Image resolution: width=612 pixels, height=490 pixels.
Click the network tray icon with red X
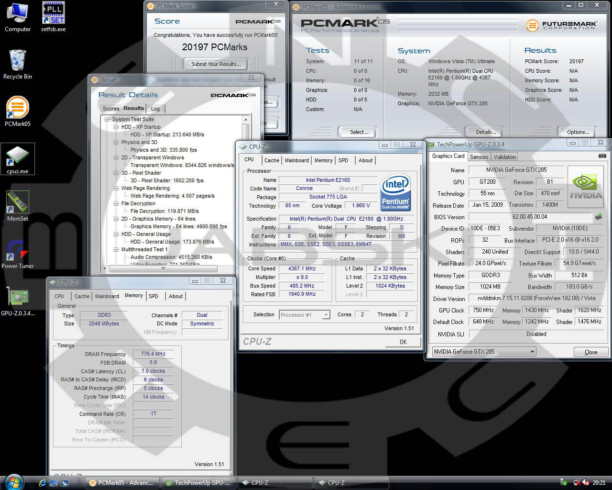[577, 483]
